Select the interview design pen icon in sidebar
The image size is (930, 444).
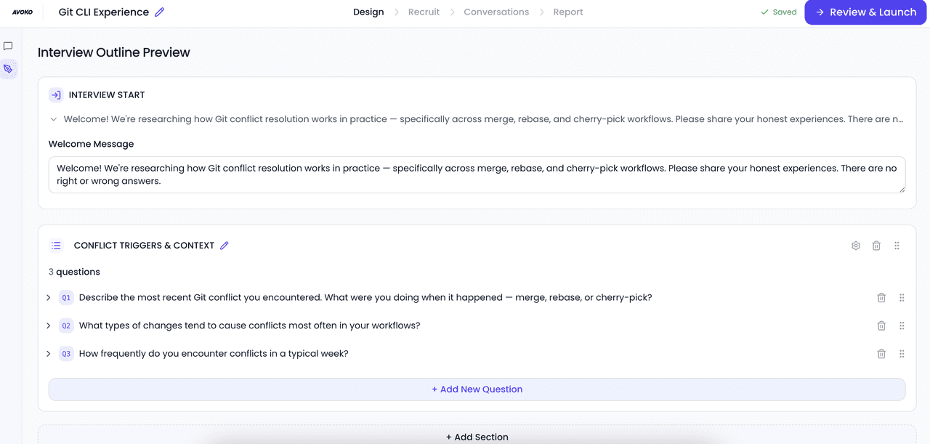[x=8, y=69]
